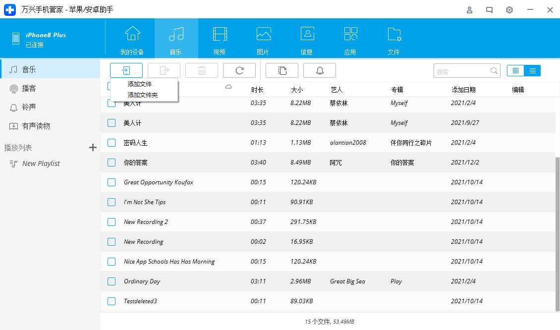The image size is (560, 330).
Task: Choose 添加文件夹 from the open menu
Action: 143,95
